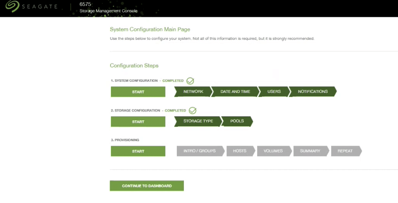Click the Storage Management Console title
This screenshot has width=398, height=203.
pyautogui.click(x=108, y=11)
